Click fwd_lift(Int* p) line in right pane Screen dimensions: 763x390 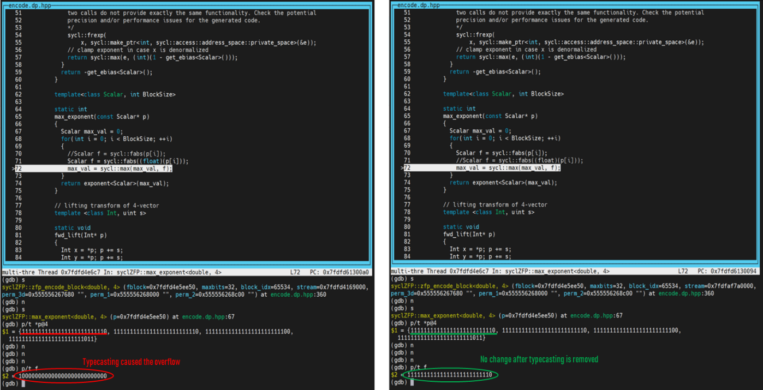pyautogui.click(x=469, y=235)
